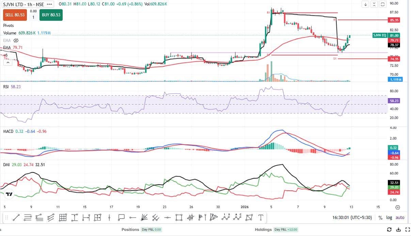Select the triangle pattern tool
This screenshot has width=411, height=236.
tap(213, 217)
